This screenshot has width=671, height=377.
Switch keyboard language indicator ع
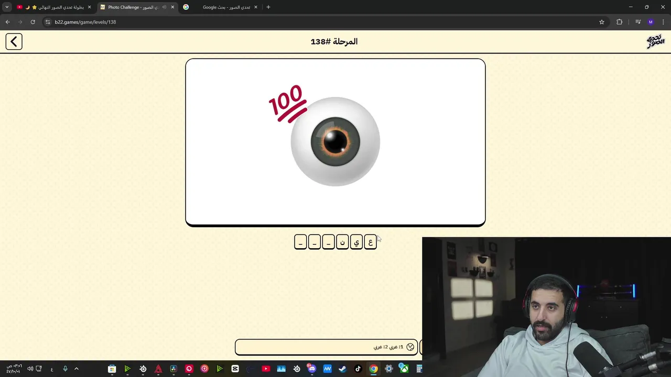point(52,369)
